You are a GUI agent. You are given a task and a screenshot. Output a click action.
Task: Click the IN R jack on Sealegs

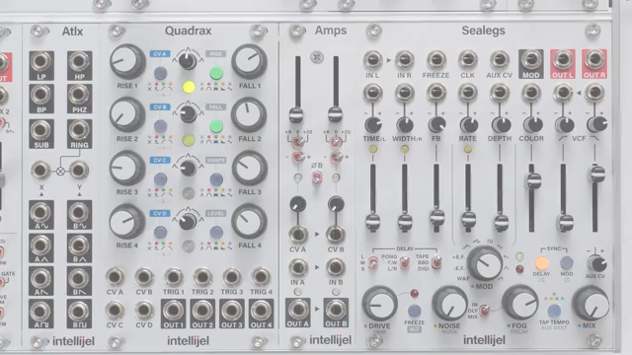click(404, 60)
